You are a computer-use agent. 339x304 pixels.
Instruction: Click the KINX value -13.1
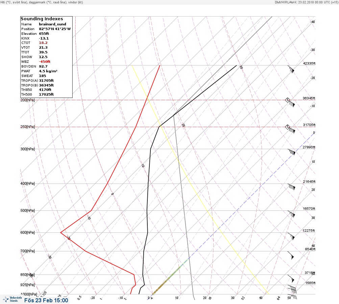(44, 39)
